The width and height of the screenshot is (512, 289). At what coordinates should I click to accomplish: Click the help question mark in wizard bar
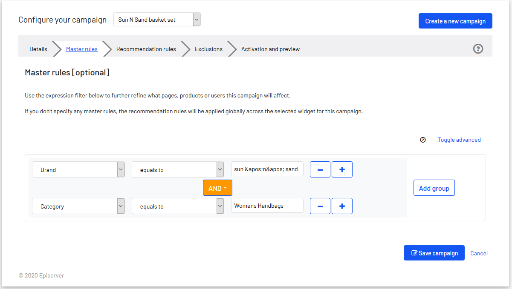tap(478, 49)
